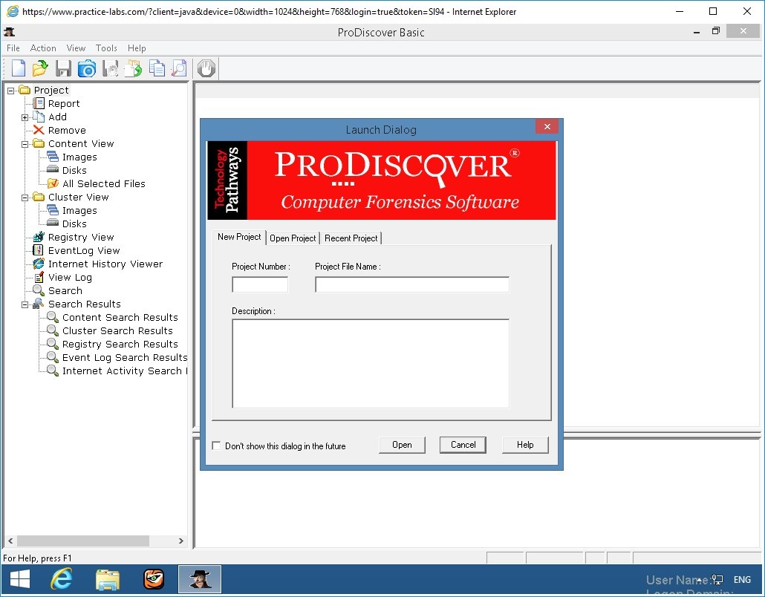Click the ENG language indicator in tray
The height and width of the screenshot is (597, 765).
pos(742,579)
